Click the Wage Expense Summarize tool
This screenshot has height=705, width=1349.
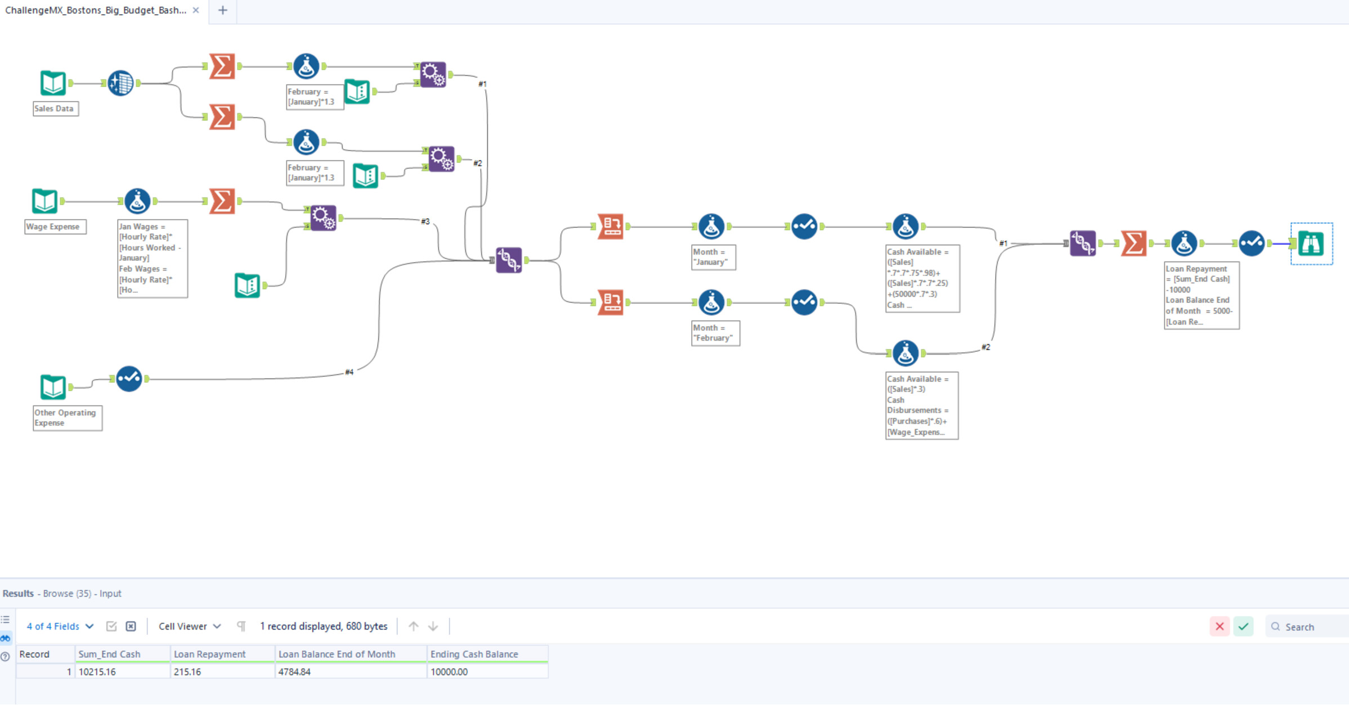(x=222, y=201)
